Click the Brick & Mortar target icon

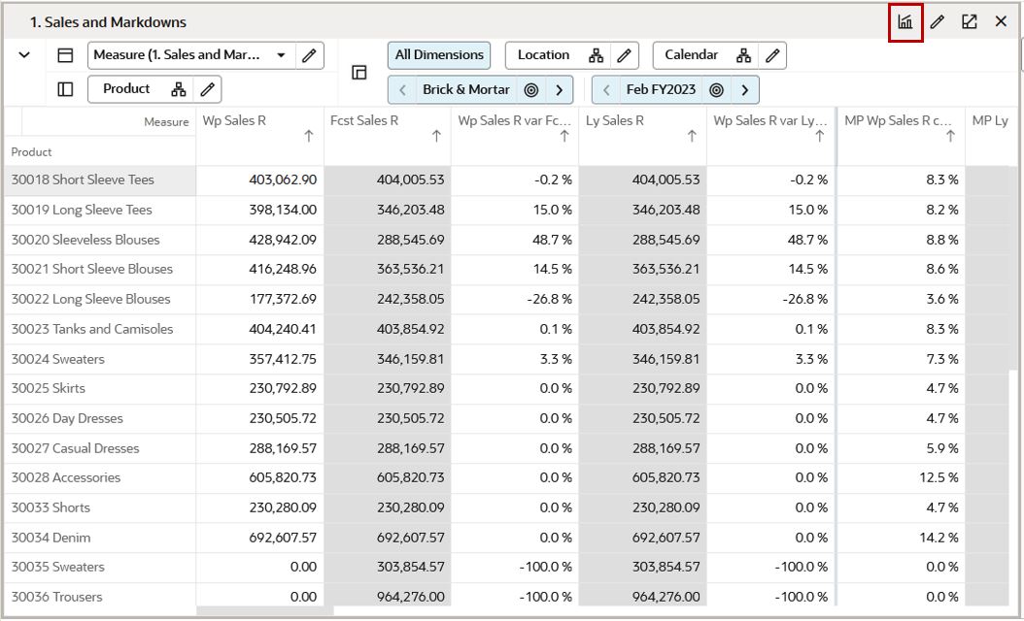(x=531, y=90)
